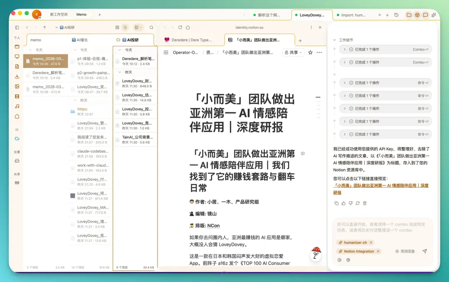
Task: Open a new browser tab
Action: 300,41
